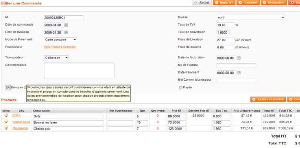Open the Mode de Paiement dropdown
Screen dimensions: 300x148
pos(60,39)
